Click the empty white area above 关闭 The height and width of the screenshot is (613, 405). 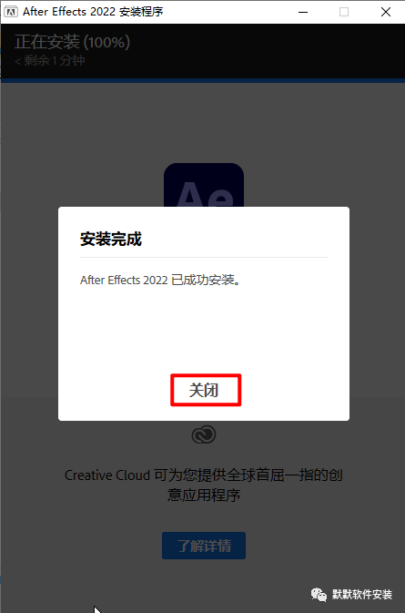pyautogui.click(x=204, y=331)
